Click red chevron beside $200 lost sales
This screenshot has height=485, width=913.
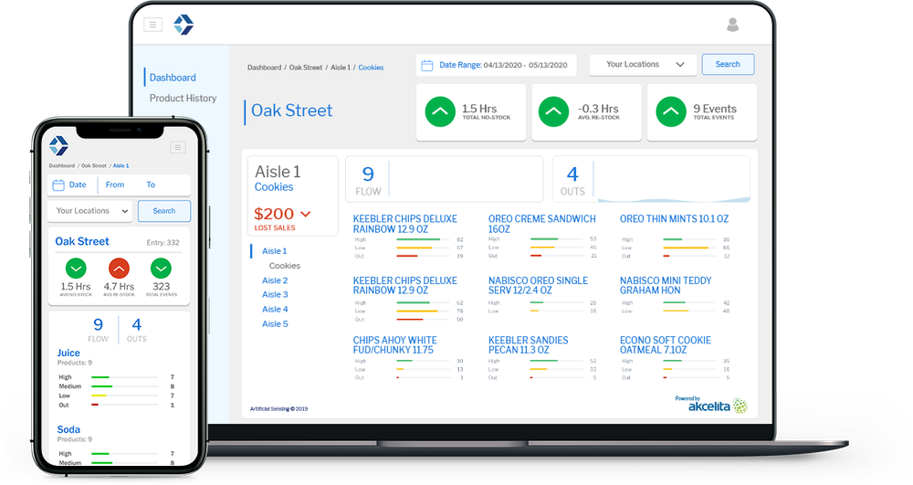(305, 215)
